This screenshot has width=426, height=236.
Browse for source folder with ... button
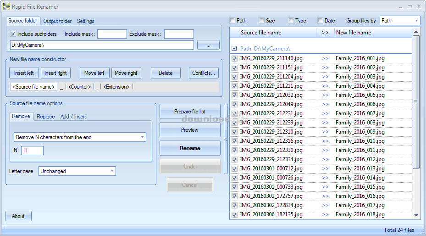[208, 45]
